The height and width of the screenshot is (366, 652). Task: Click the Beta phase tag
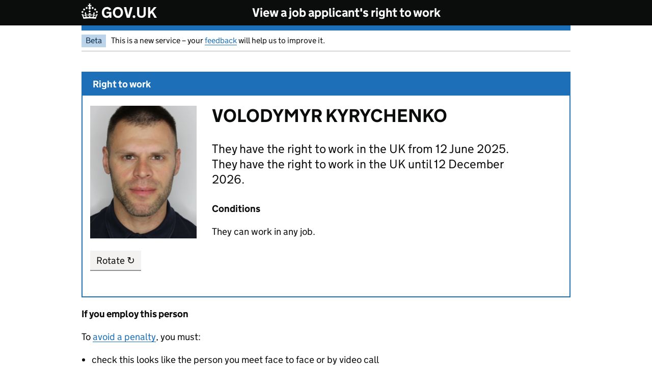(x=94, y=41)
